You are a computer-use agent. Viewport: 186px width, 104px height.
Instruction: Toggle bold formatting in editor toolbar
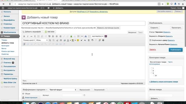24,36
